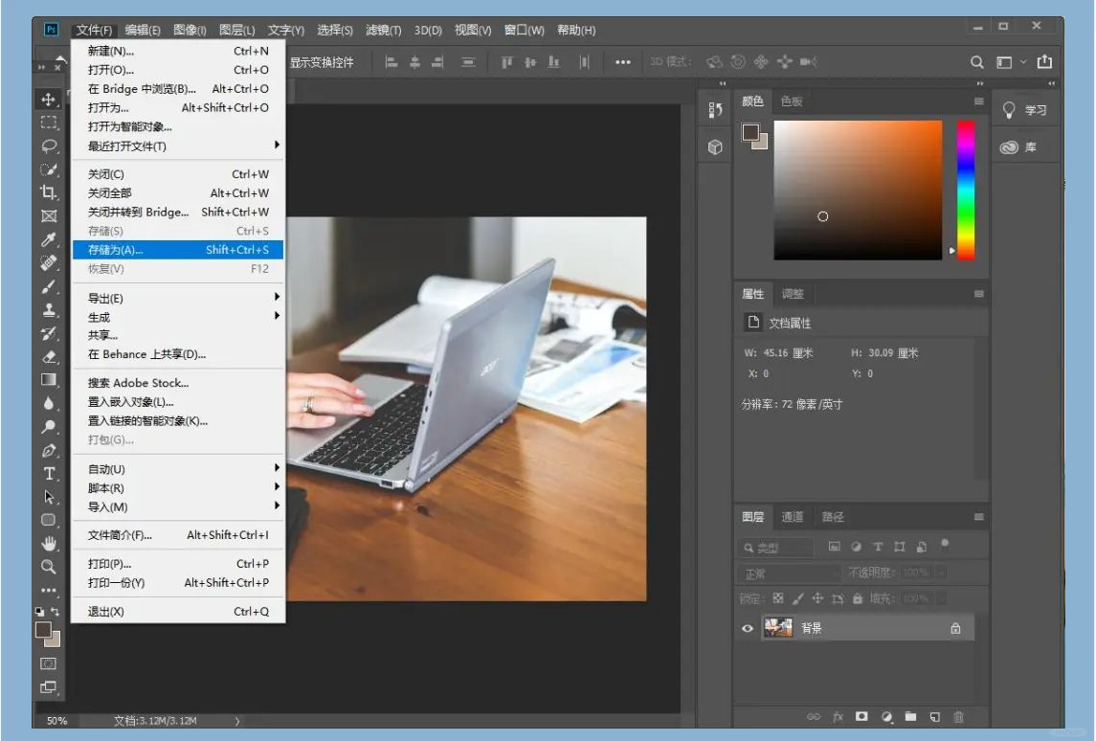1096x741 pixels.
Task: Select the Lasso tool
Action: tap(49, 146)
